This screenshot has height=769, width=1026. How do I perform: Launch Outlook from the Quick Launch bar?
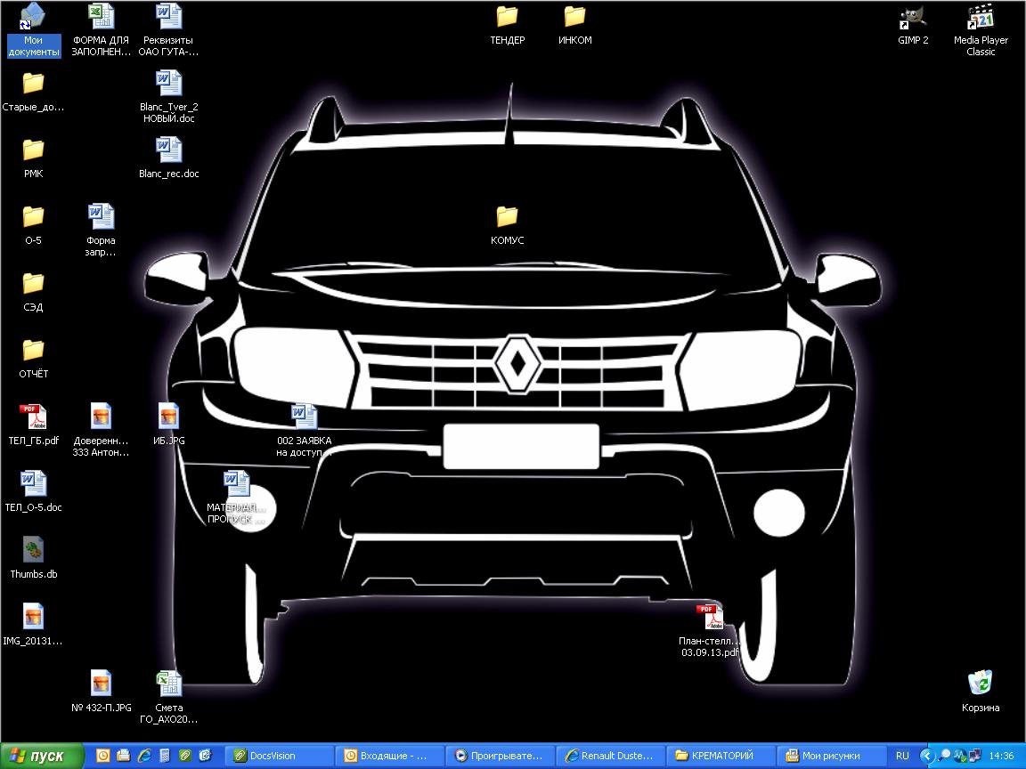click(102, 756)
